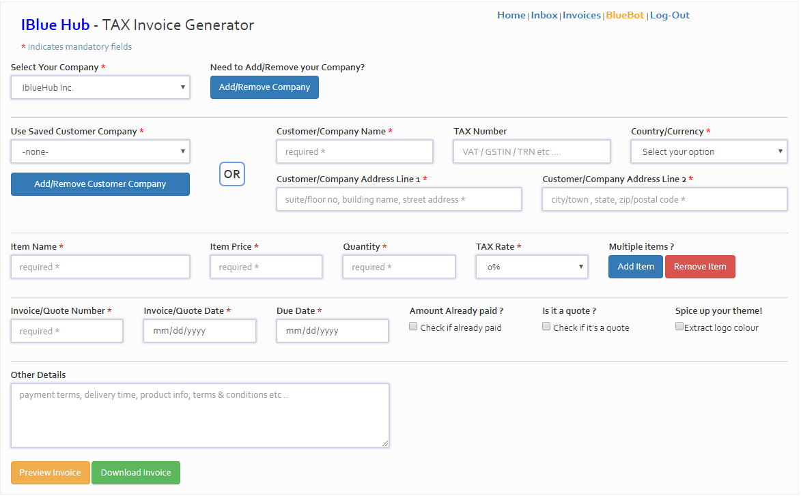This screenshot has width=801, height=496.
Task: Click the Log-Out link
Action: (669, 15)
